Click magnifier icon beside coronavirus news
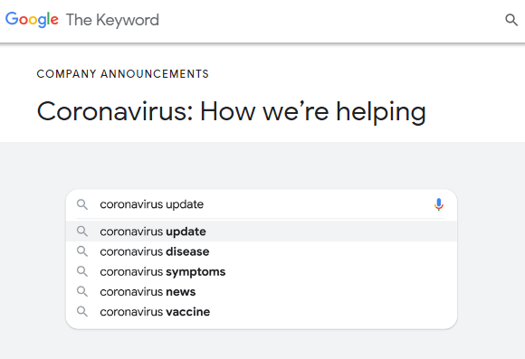 [82, 291]
